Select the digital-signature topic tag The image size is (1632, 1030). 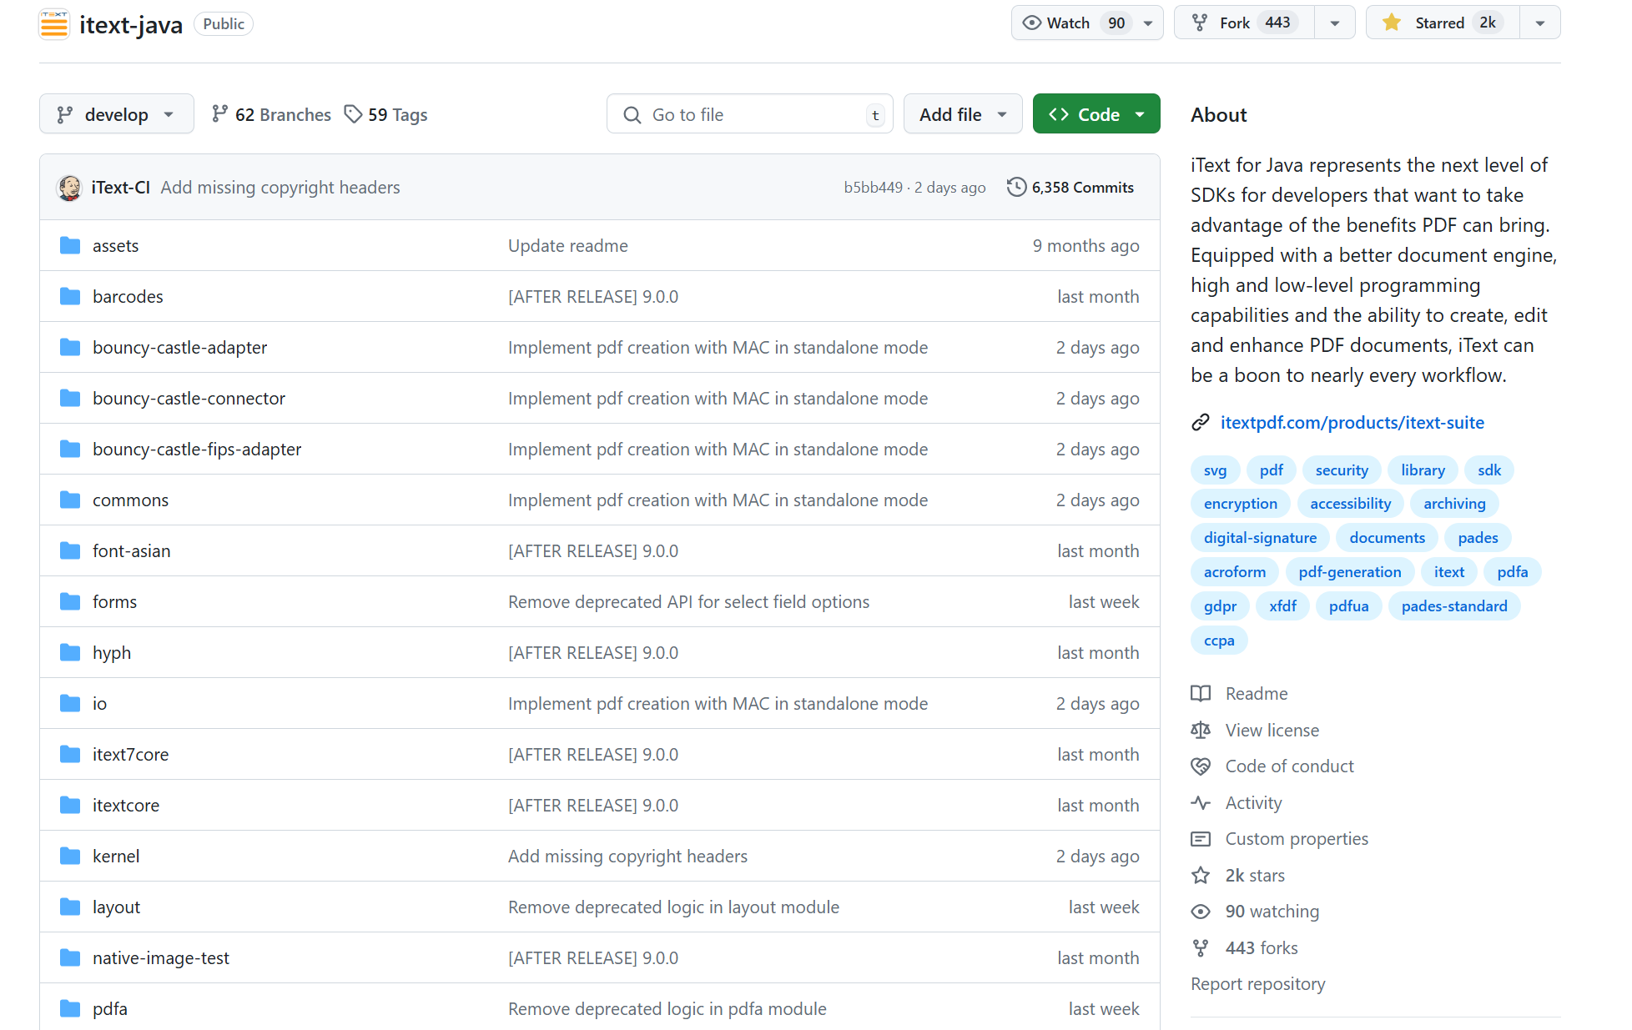[1260, 538]
